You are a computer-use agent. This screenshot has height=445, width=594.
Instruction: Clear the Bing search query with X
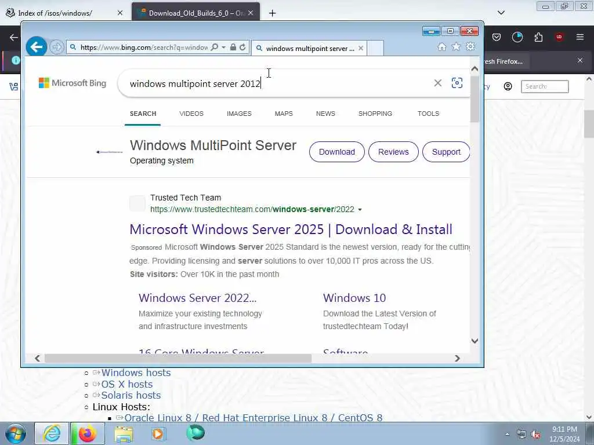click(x=437, y=83)
